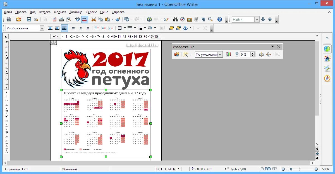Click the blue Help question-mark icon

(220, 19)
